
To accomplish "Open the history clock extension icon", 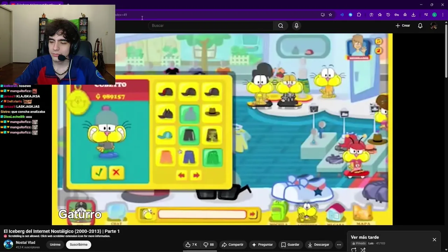I will pos(388,15).
